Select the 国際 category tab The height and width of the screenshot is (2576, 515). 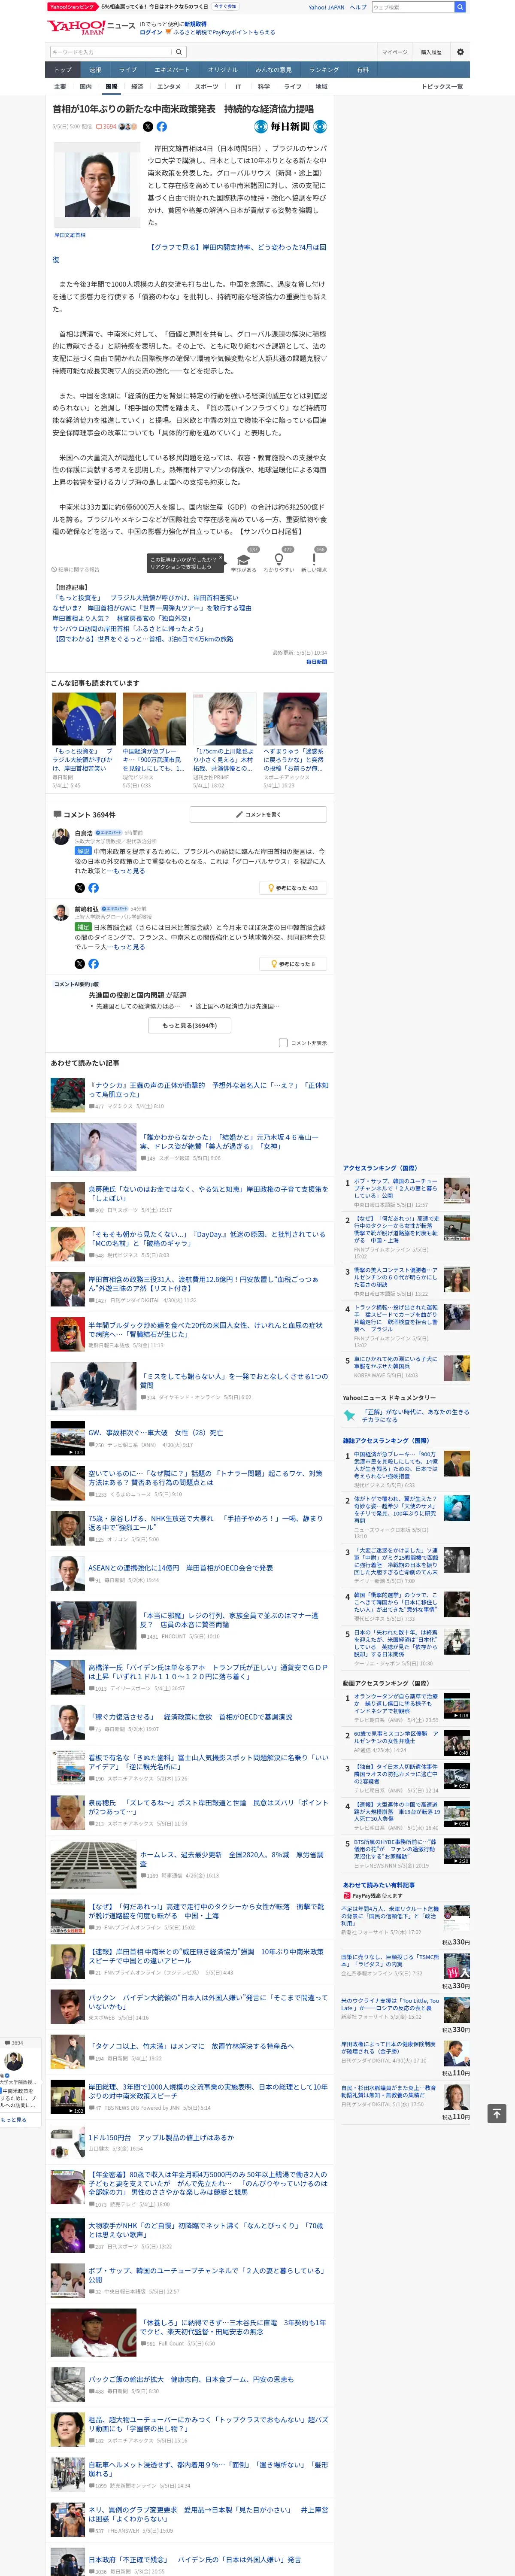111,87
